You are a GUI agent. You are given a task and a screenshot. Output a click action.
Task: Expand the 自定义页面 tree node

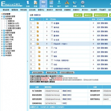[2, 37]
